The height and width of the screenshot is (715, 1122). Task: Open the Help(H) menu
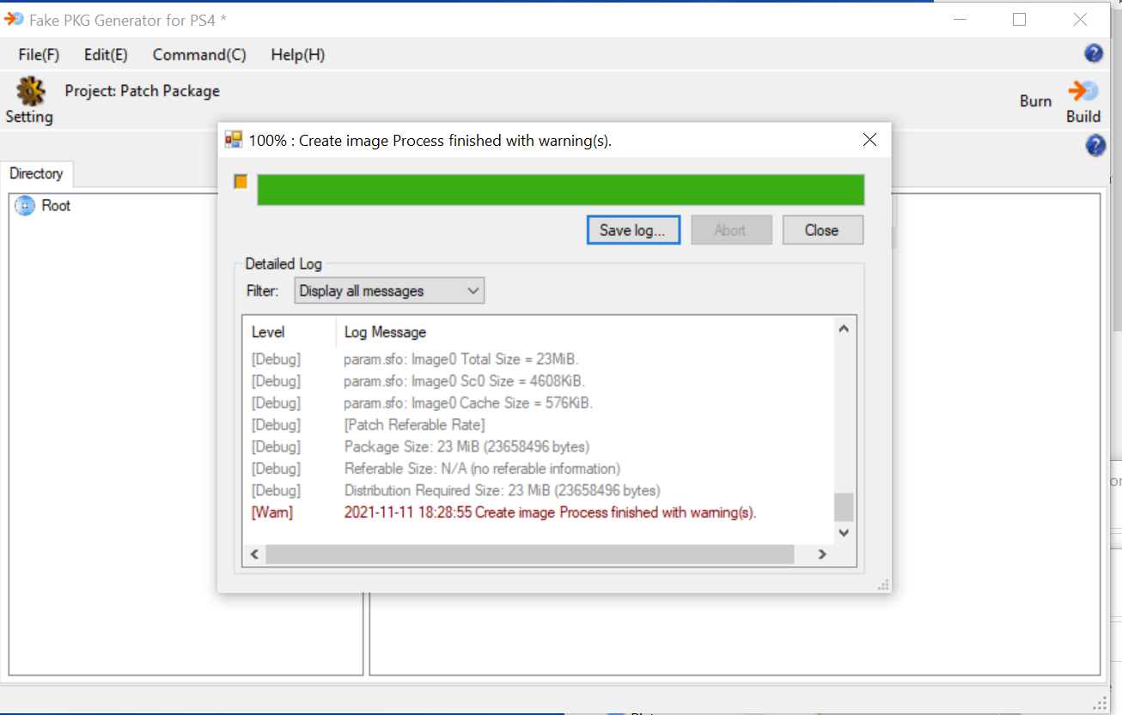(298, 55)
